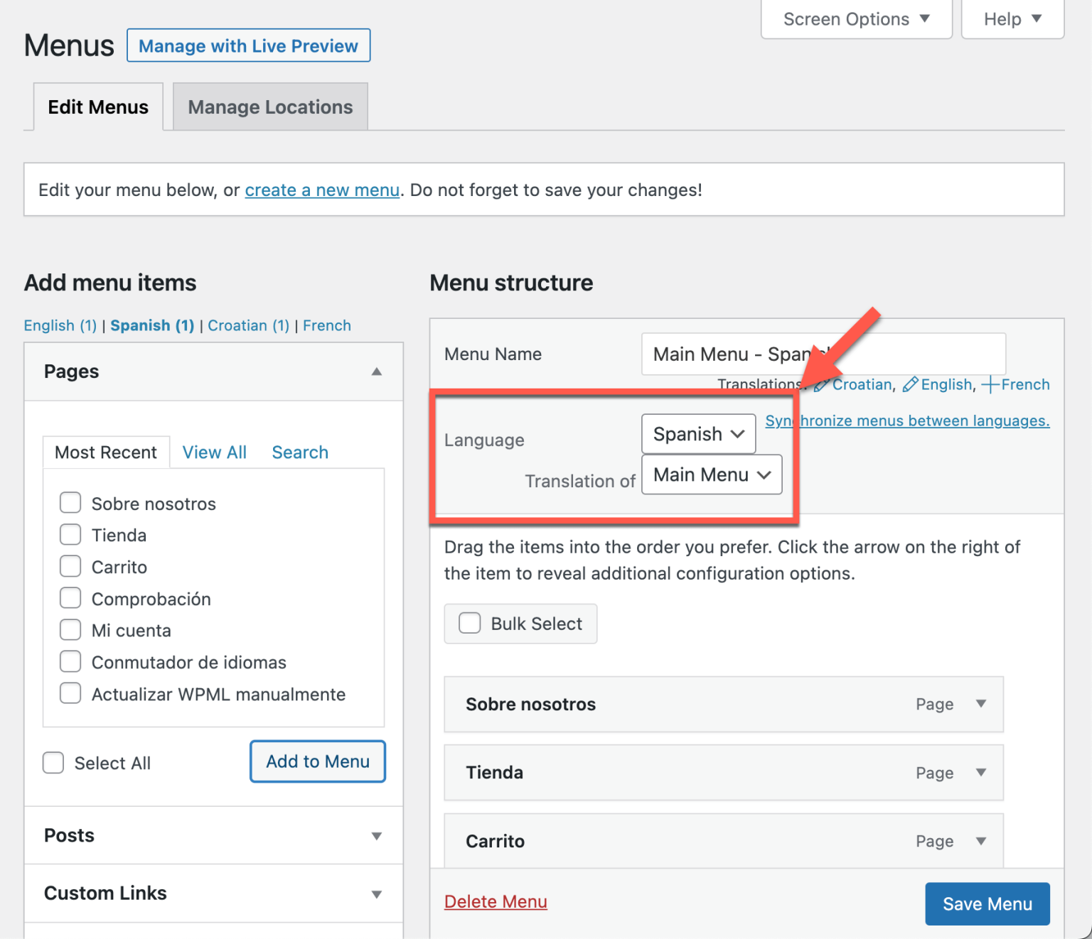
Task: Expand the Posts panel arrow
Action: (376, 836)
